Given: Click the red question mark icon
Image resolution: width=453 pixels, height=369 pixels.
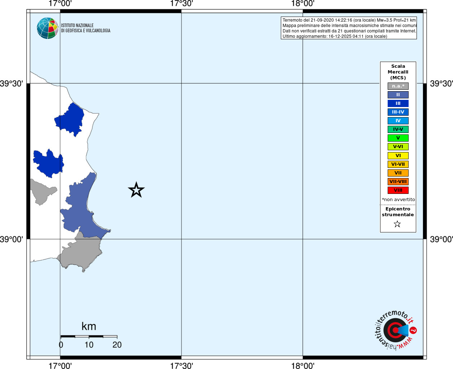Looking at the screenshot, I should [413, 330].
